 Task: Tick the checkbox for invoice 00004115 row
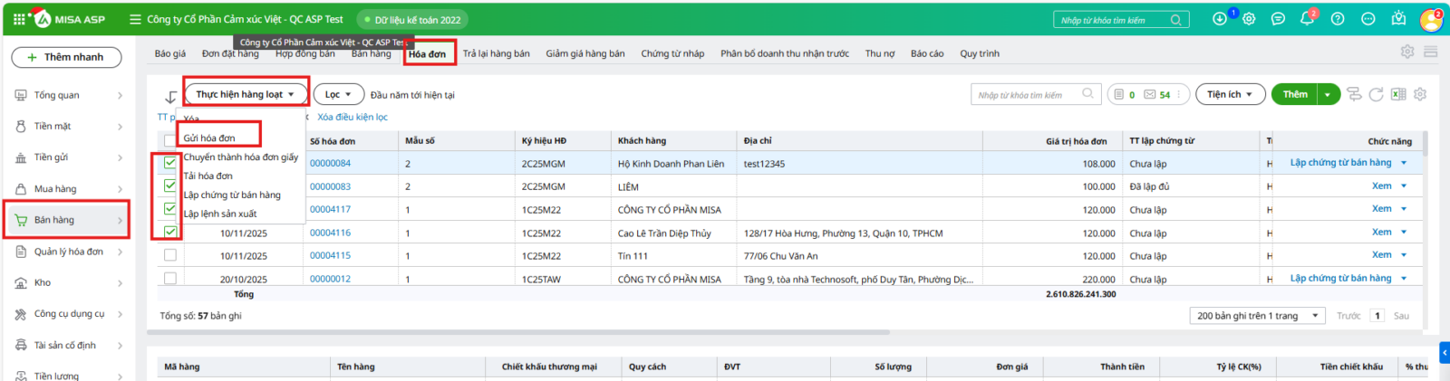(170, 255)
